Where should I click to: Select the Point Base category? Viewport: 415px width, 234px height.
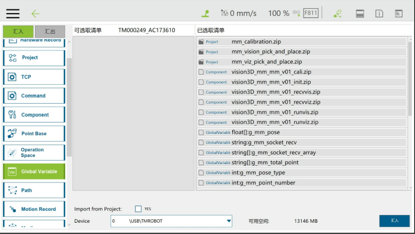coord(34,133)
